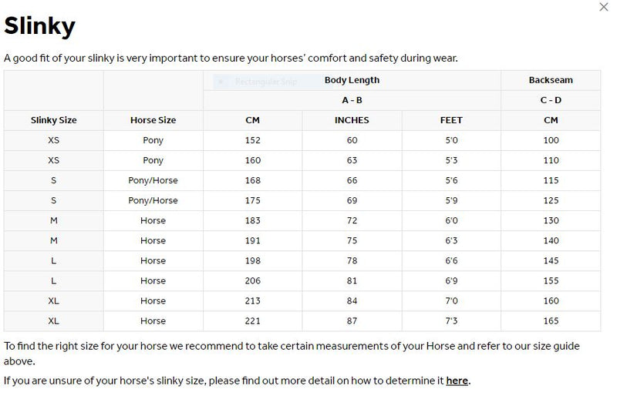The image size is (617, 416).
Task: Select the 7'3 feet cell
Action: [x=451, y=320]
